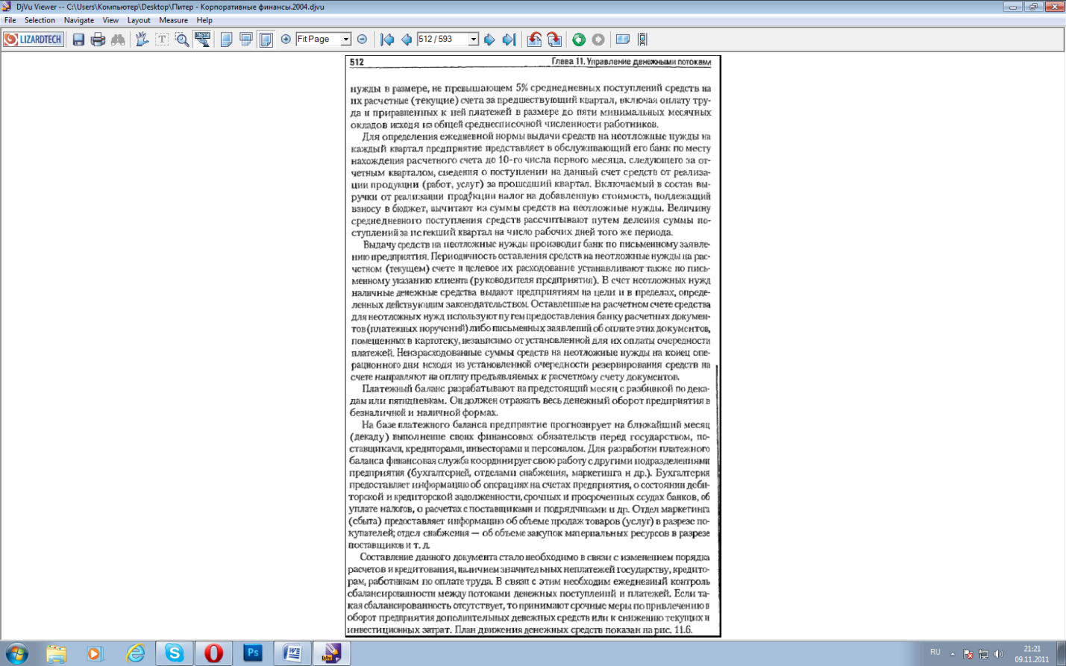Select the Zoom magnifier tool
1066x666 pixels.
[182, 40]
